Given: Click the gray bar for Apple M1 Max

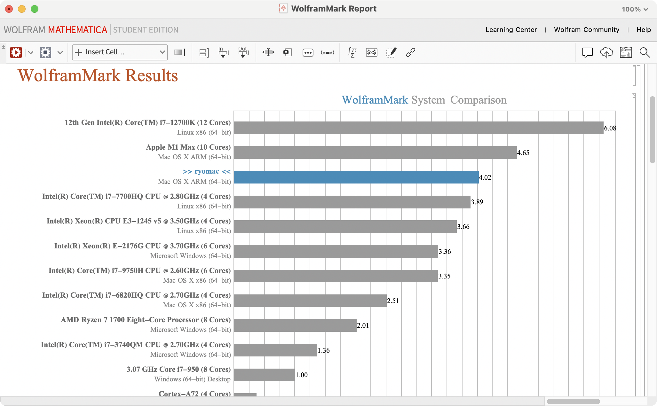Looking at the screenshot, I should (x=375, y=152).
